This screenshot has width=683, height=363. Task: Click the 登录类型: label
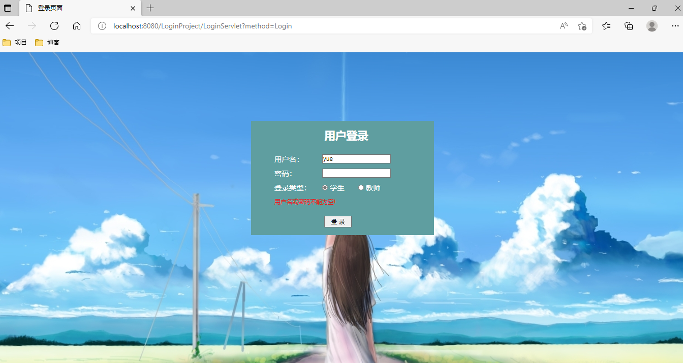(291, 188)
